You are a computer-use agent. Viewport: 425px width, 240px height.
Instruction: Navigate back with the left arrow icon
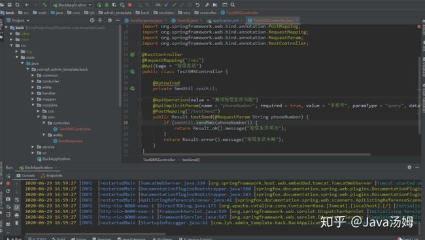pyautogui.click(x=27, y=5)
